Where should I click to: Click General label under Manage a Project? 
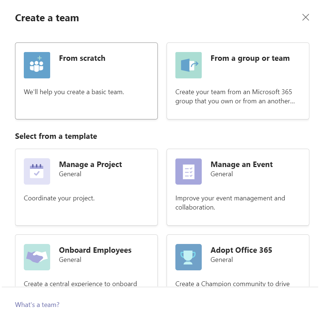[x=70, y=174]
